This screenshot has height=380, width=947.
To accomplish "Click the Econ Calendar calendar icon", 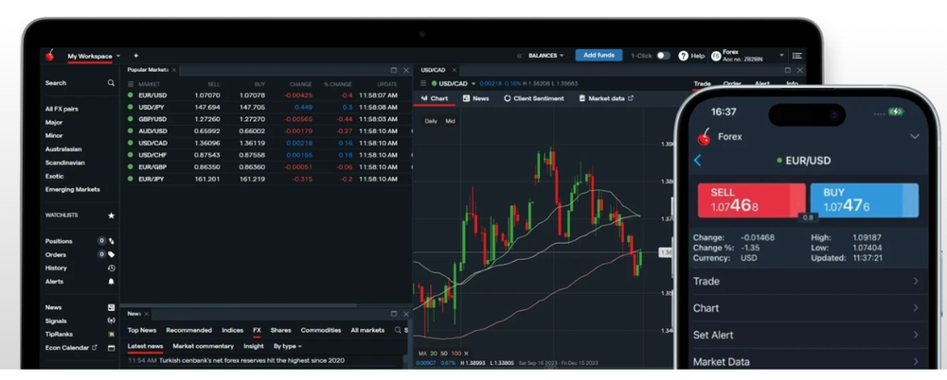I will click(111, 348).
